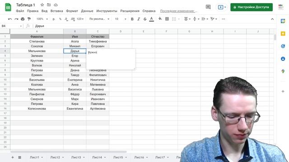
Task: Format as currency with the р. button
Action: coord(54,19)
